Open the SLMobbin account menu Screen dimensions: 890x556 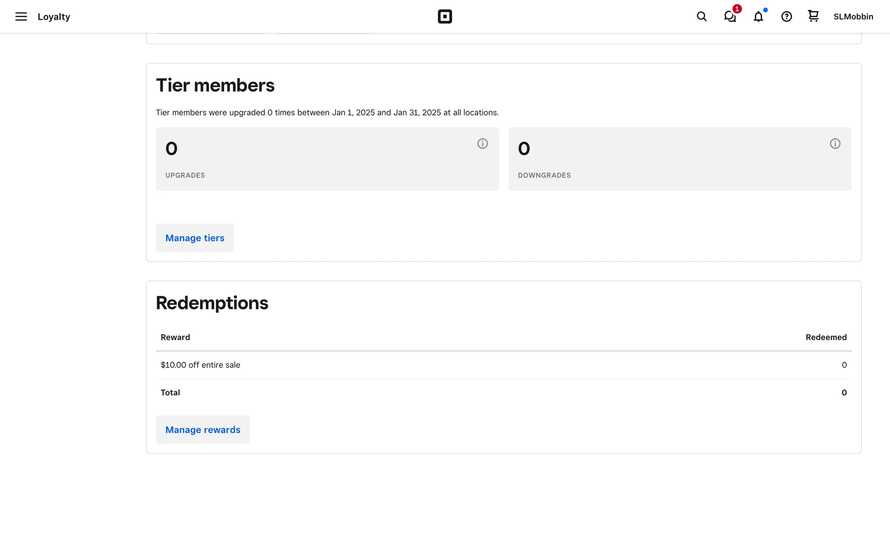[x=853, y=17]
